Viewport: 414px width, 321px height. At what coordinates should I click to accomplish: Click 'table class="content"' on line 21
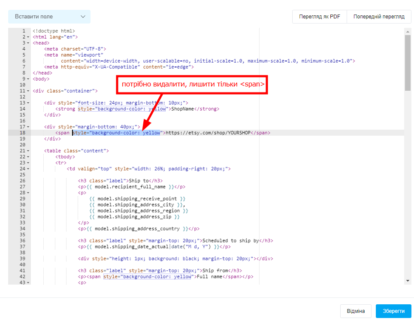tap(76, 151)
